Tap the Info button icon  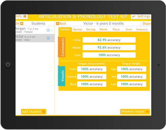point(25,16)
